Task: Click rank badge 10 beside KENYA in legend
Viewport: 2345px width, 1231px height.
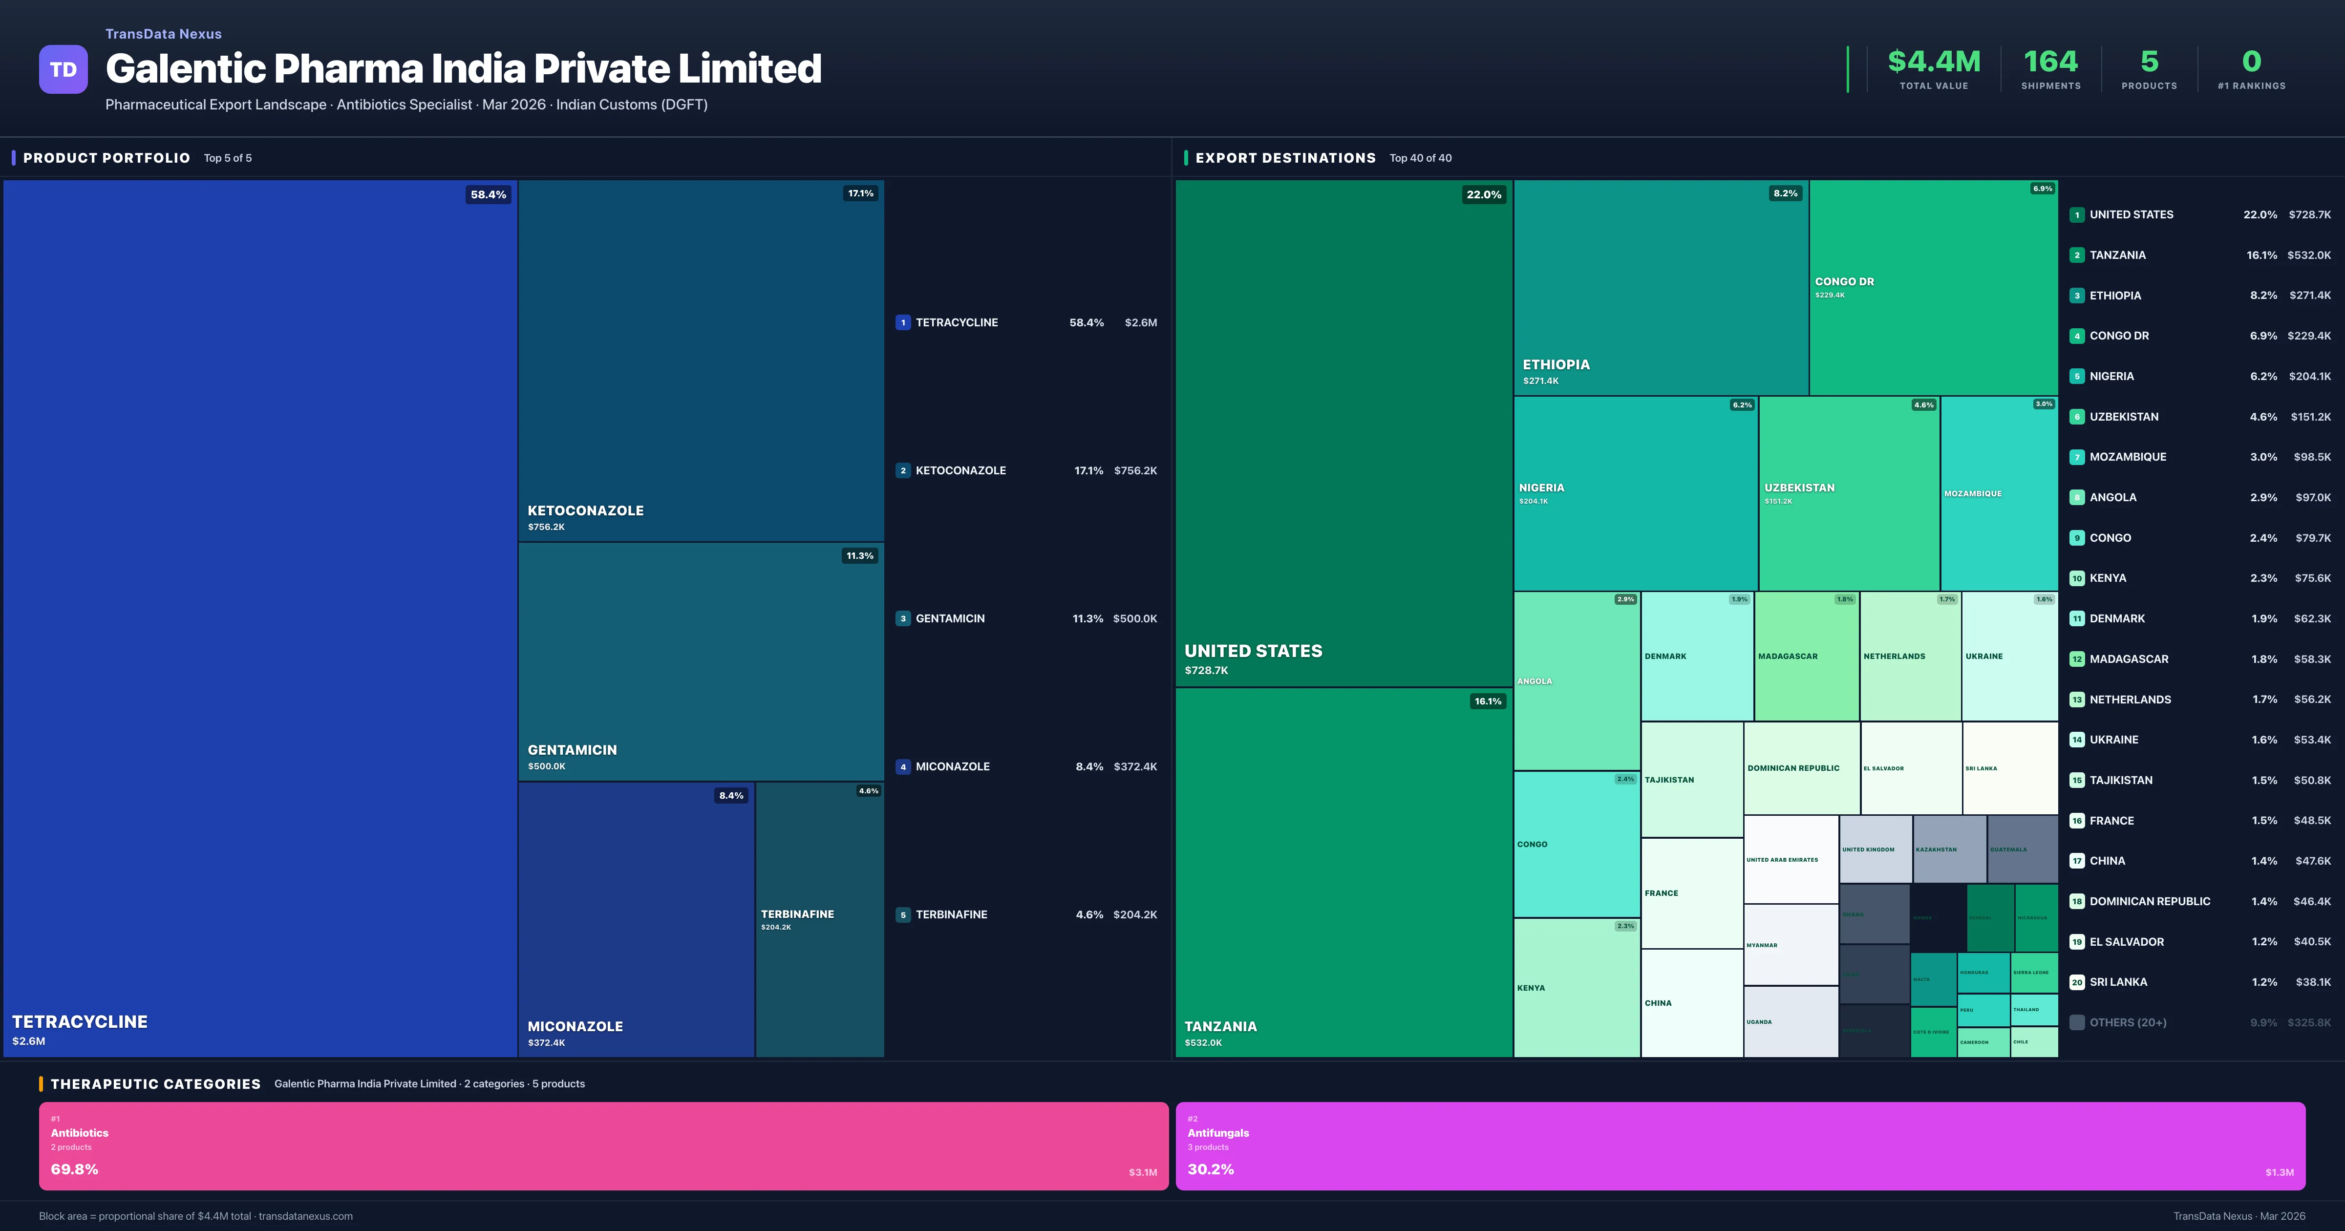Action: point(2077,577)
